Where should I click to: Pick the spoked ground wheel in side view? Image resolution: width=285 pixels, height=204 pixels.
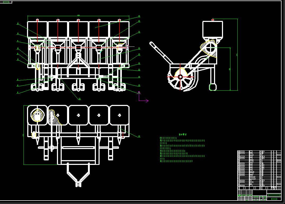click(x=180, y=77)
